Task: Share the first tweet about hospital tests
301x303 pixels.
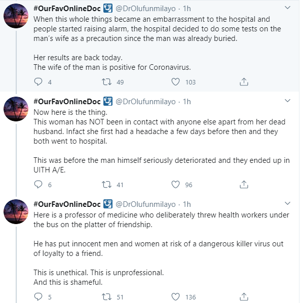Action: click(x=244, y=82)
